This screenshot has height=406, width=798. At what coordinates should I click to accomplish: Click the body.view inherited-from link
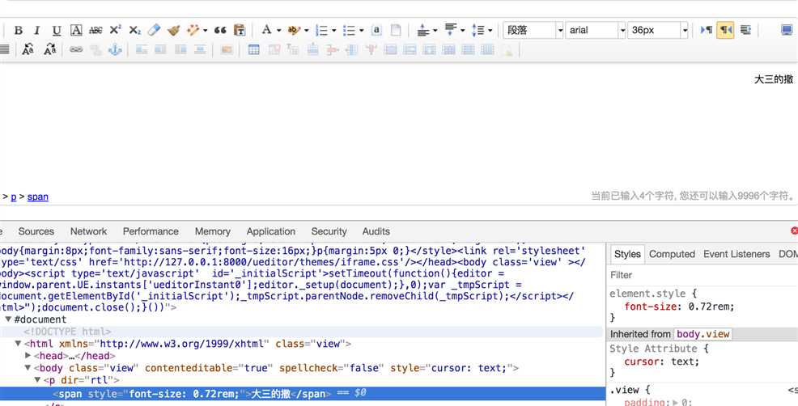click(x=703, y=334)
